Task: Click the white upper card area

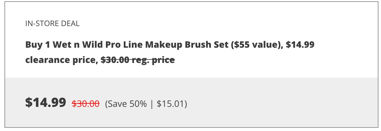Action: tap(191, 40)
